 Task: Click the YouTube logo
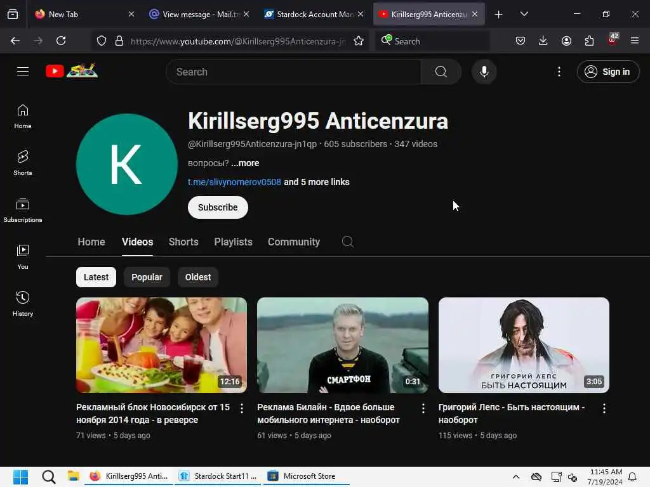coord(71,71)
